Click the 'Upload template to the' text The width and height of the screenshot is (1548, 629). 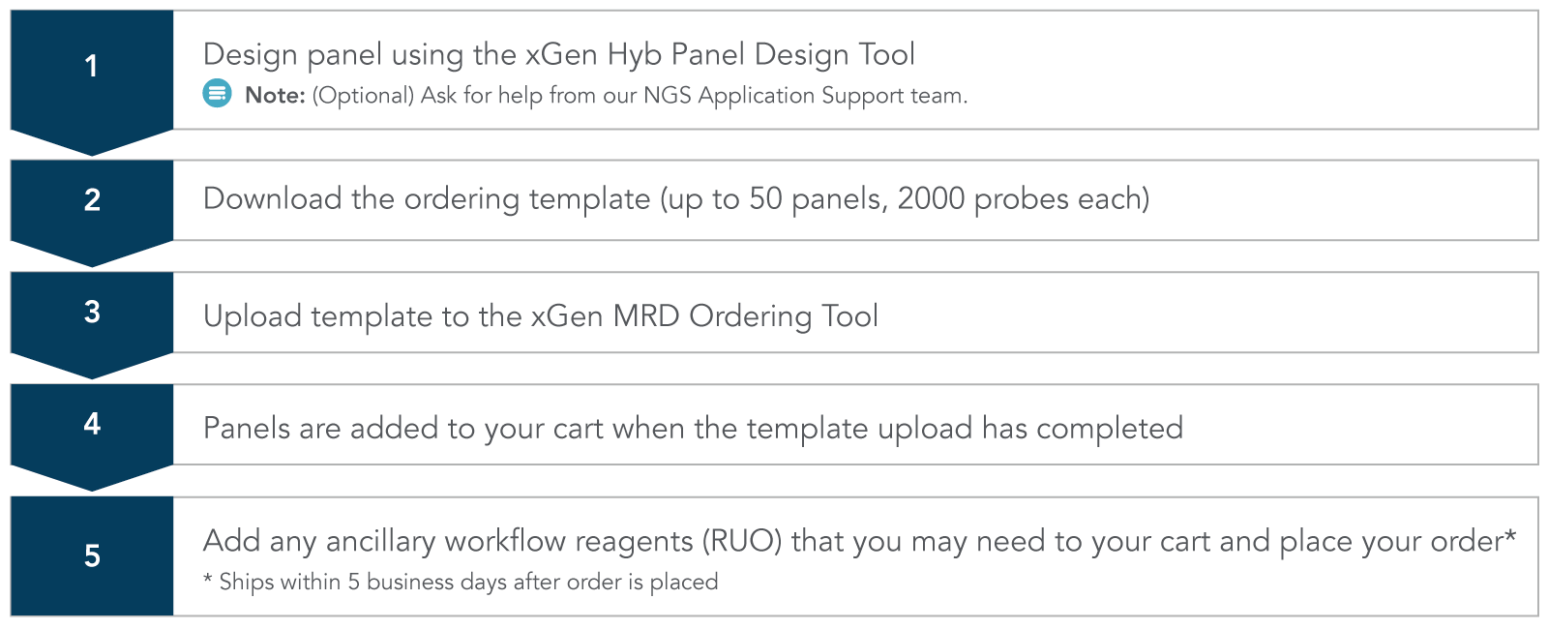363,316
